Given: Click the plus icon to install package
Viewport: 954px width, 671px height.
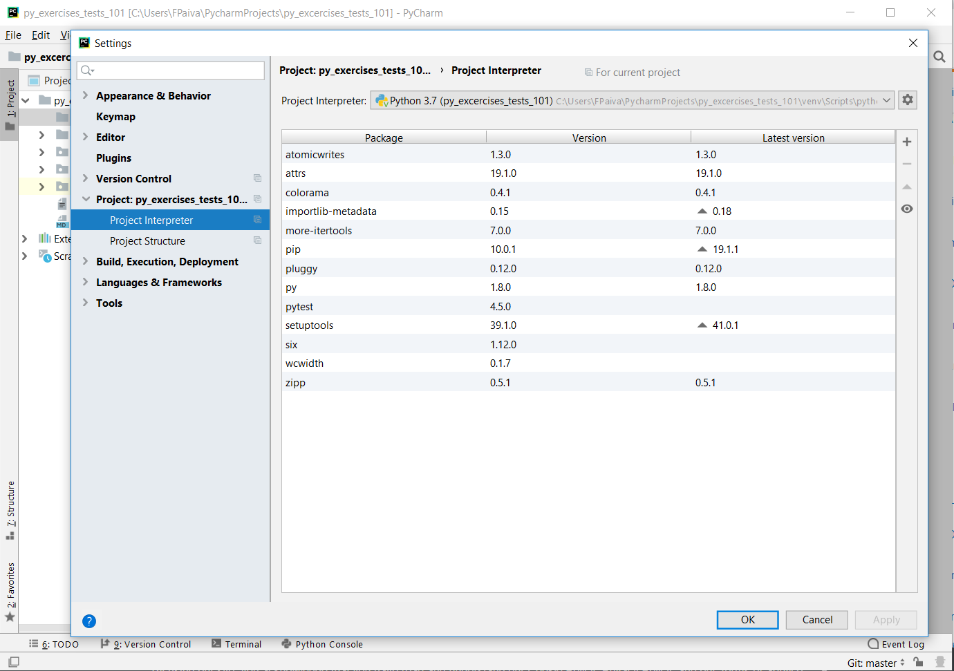Looking at the screenshot, I should tap(907, 142).
